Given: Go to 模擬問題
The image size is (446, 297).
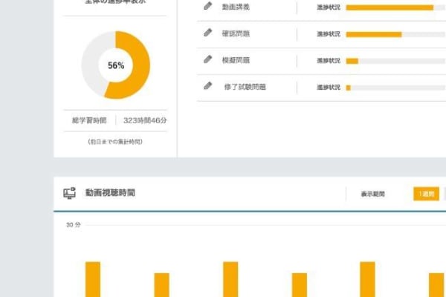Looking at the screenshot, I should (236, 61).
